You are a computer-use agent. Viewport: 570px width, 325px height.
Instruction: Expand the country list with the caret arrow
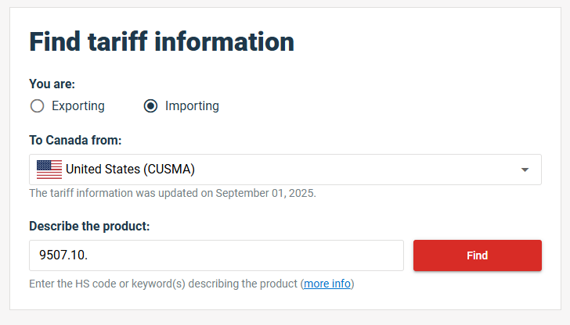(x=525, y=170)
